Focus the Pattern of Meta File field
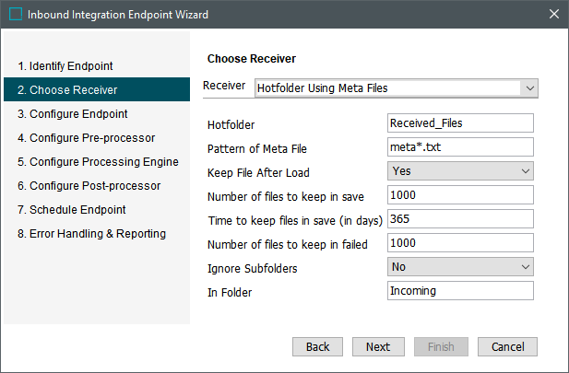The width and height of the screenshot is (569, 373). pos(460,147)
